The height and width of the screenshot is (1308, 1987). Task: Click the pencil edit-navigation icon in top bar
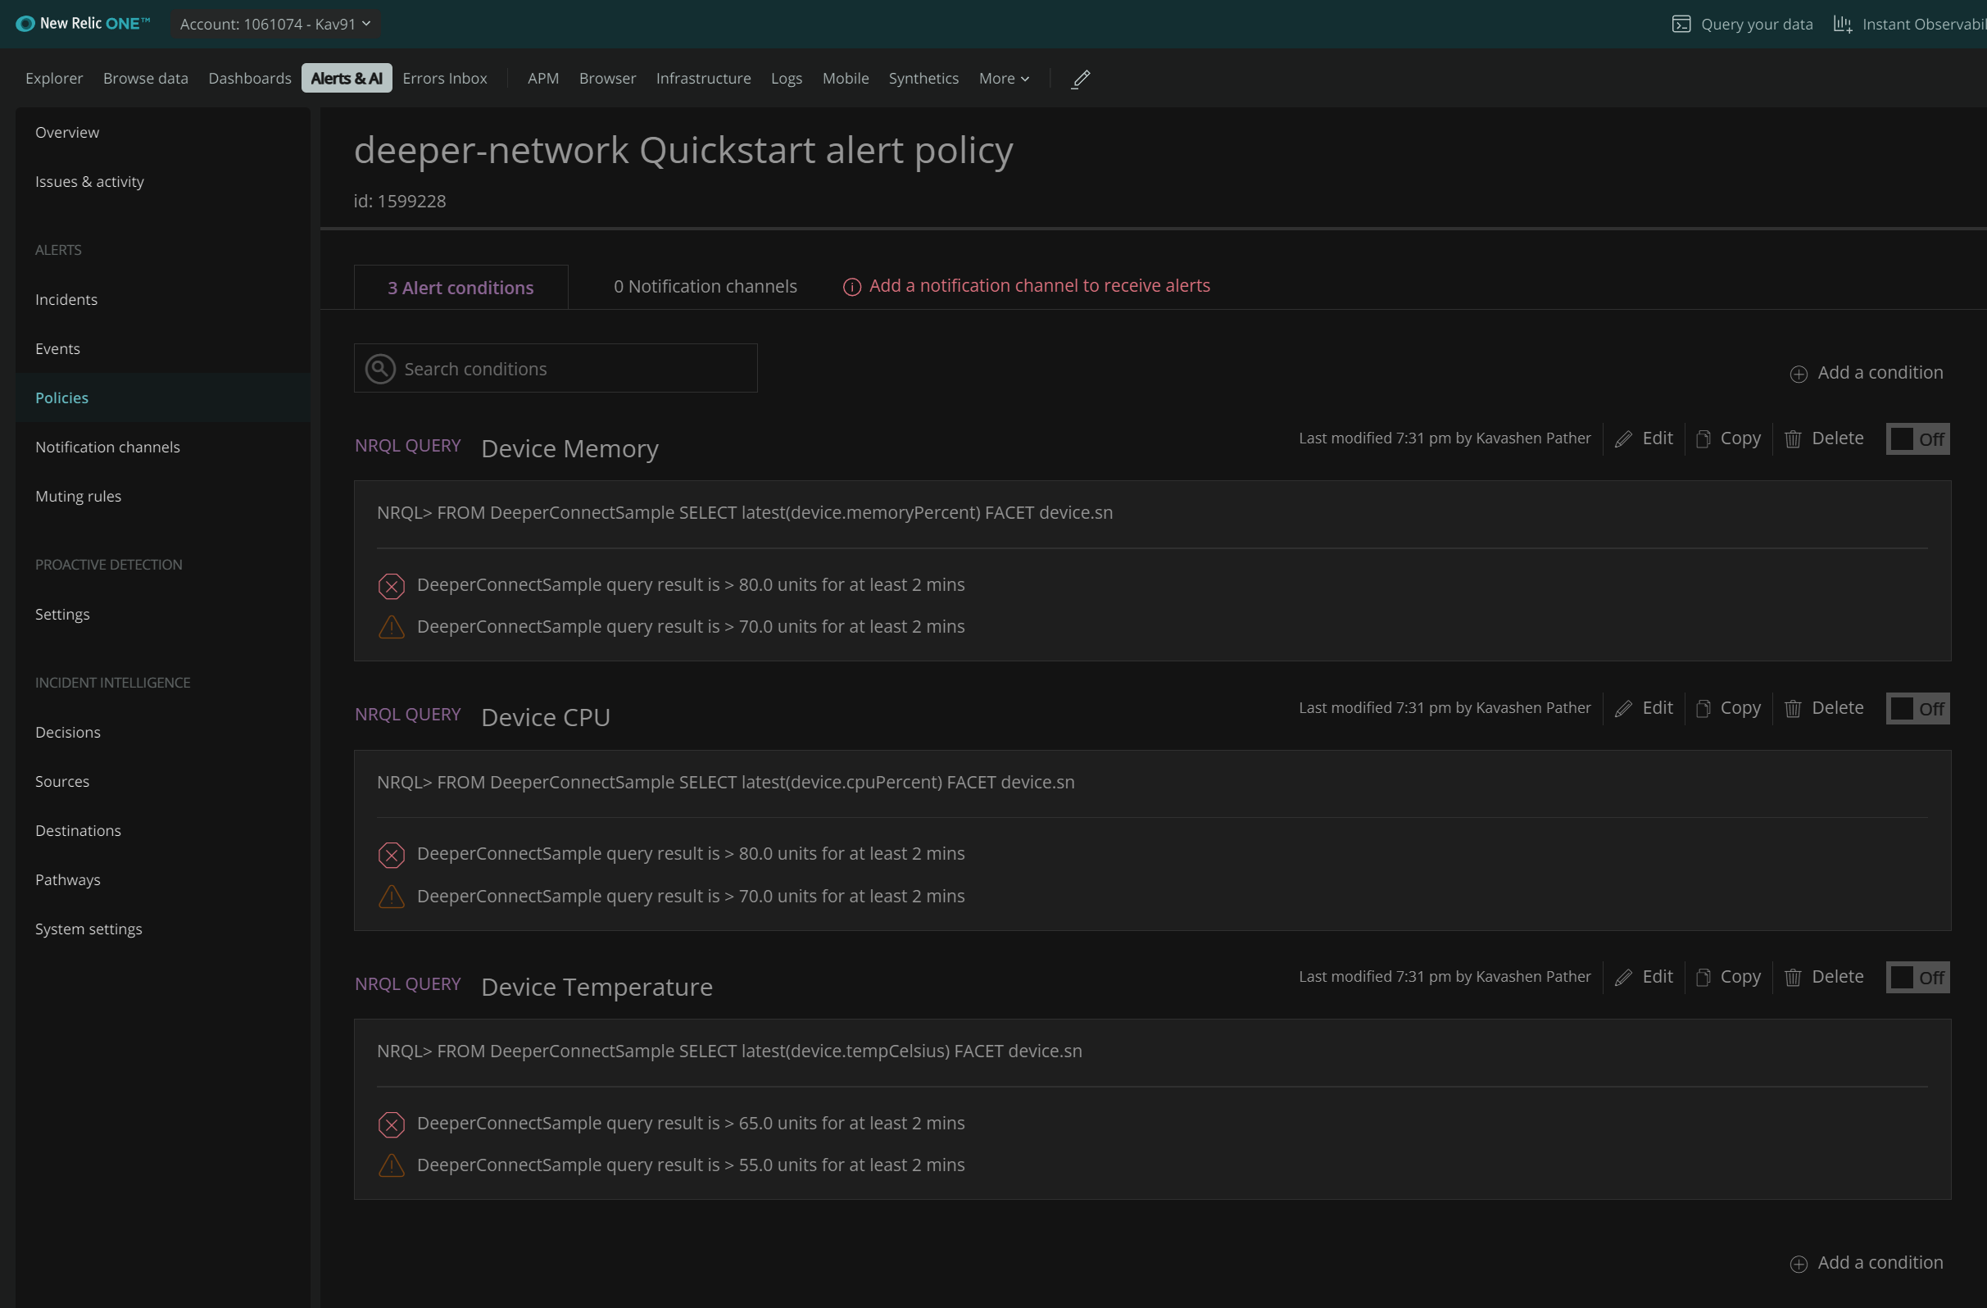1080,79
